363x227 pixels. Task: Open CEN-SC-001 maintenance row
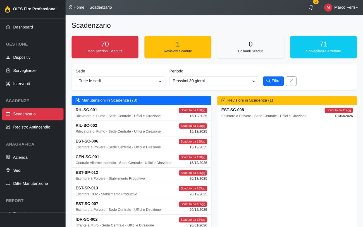pyautogui.click(x=141, y=160)
